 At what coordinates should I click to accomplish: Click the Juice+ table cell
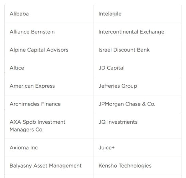(137, 148)
